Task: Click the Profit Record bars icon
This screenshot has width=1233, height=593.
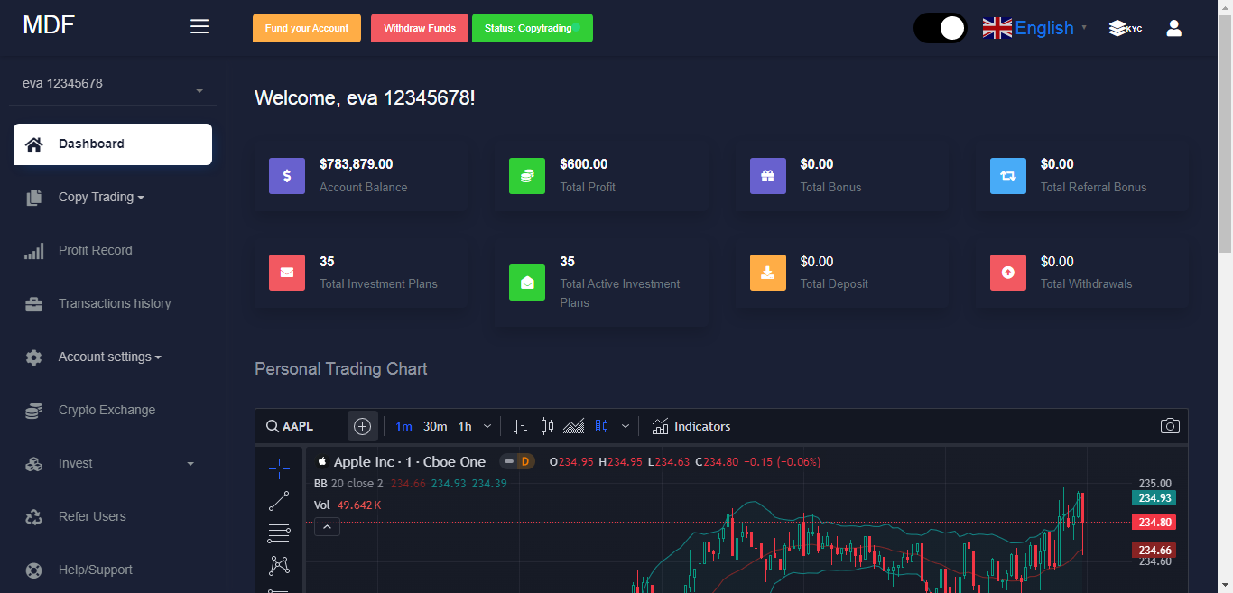Action: pos(34,250)
